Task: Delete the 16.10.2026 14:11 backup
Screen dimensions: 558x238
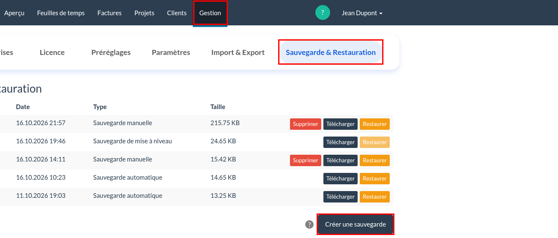Action: (306, 160)
